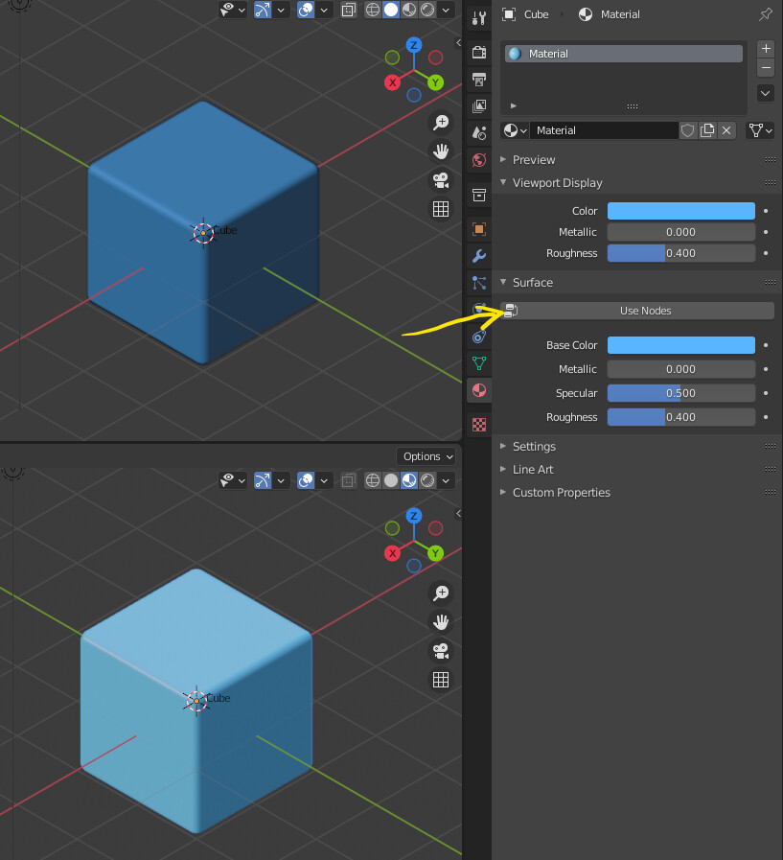Image resolution: width=783 pixels, height=860 pixels.
Task: Click Use Nodes in the Surface panel
Action: pyautogui.click(x=644, y=310)
